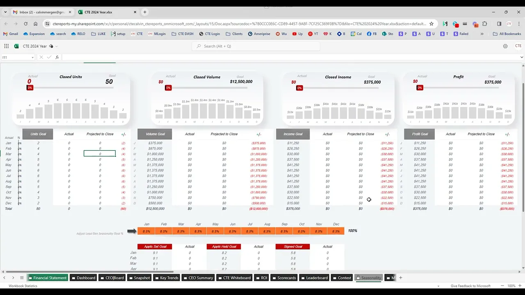Open the Gmail bookmark
This screenshot has height=295, width=525.
coord(11,34)
